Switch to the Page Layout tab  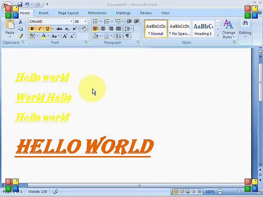click(68, 13)
